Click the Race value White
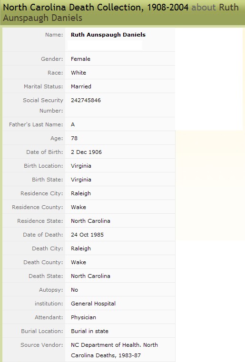This screenshot has height=362, width=245. [78, 73]
